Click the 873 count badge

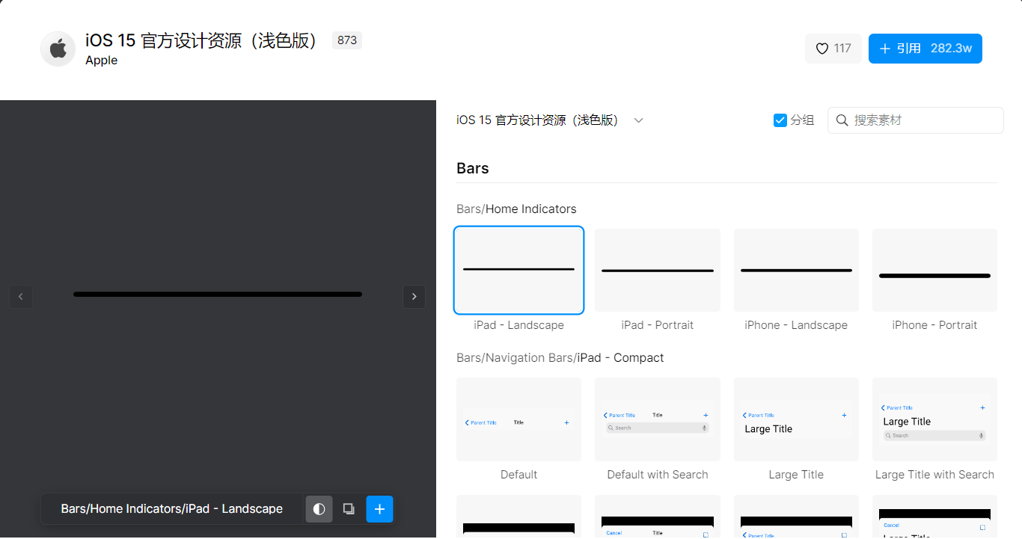pos(347,40)
